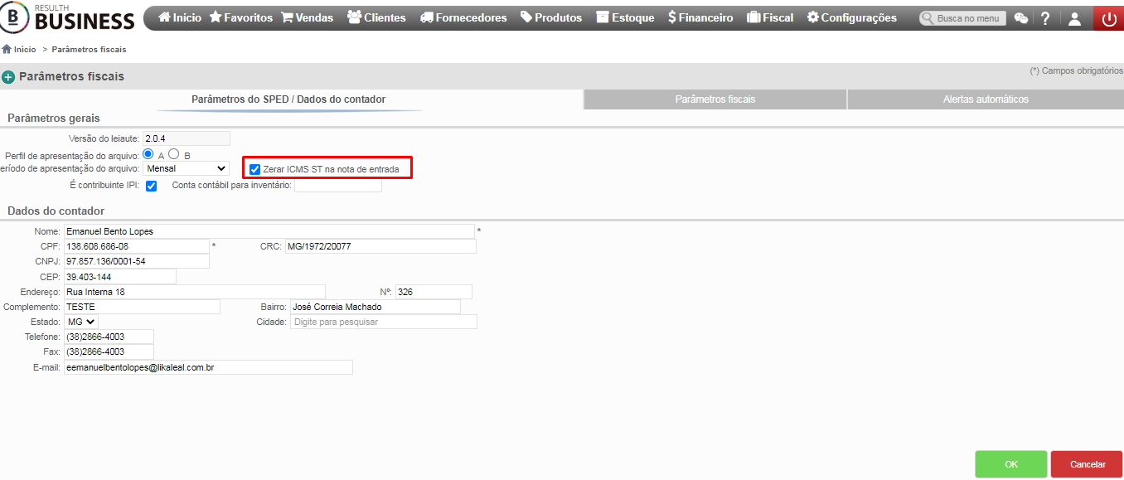Screen dimensions: 1124x480
Task: Click the Parâmetros gerais section heading
Action: point(54,119)
